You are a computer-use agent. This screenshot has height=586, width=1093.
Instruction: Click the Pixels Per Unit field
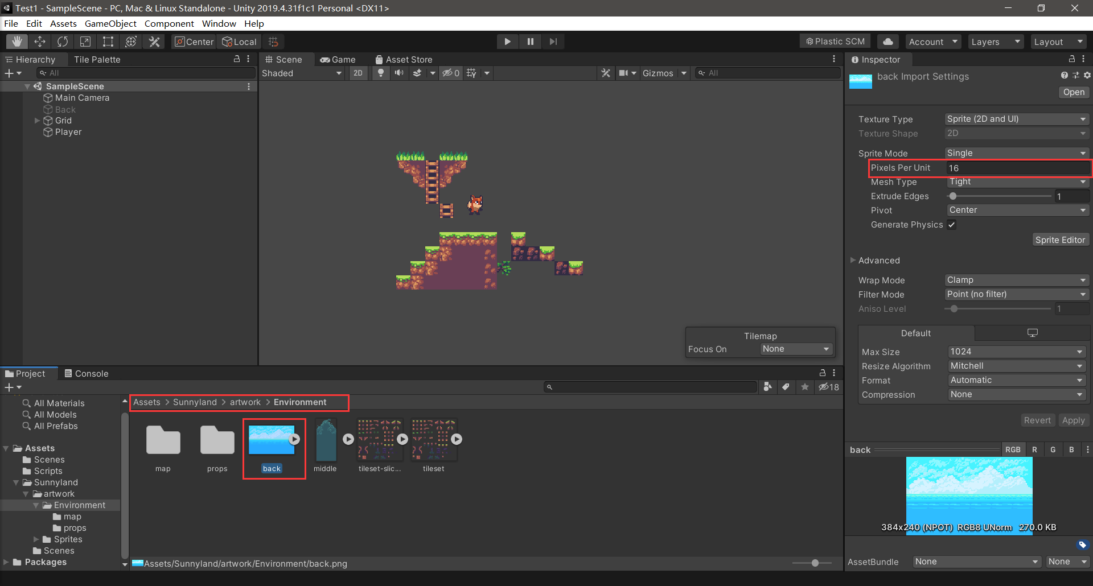coord(1018,168)
